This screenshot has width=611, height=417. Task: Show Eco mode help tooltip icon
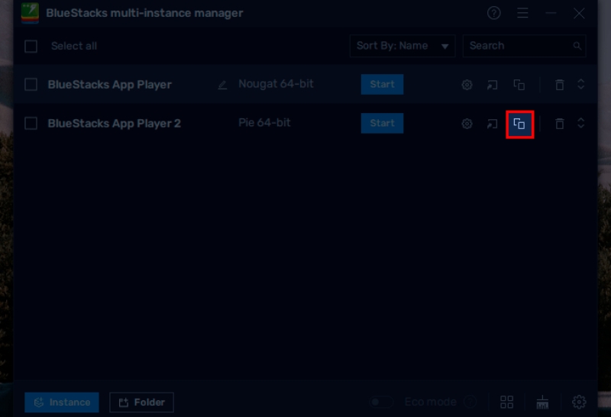tap(470, 402)
